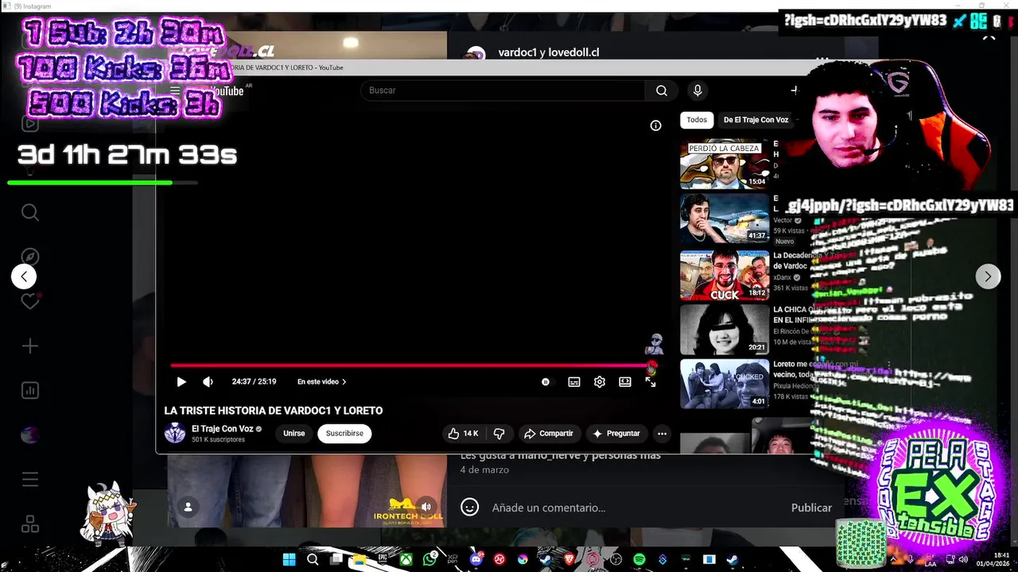
Task: Click the YouTube search magnifier button
Action: click(x=661, y=91)
